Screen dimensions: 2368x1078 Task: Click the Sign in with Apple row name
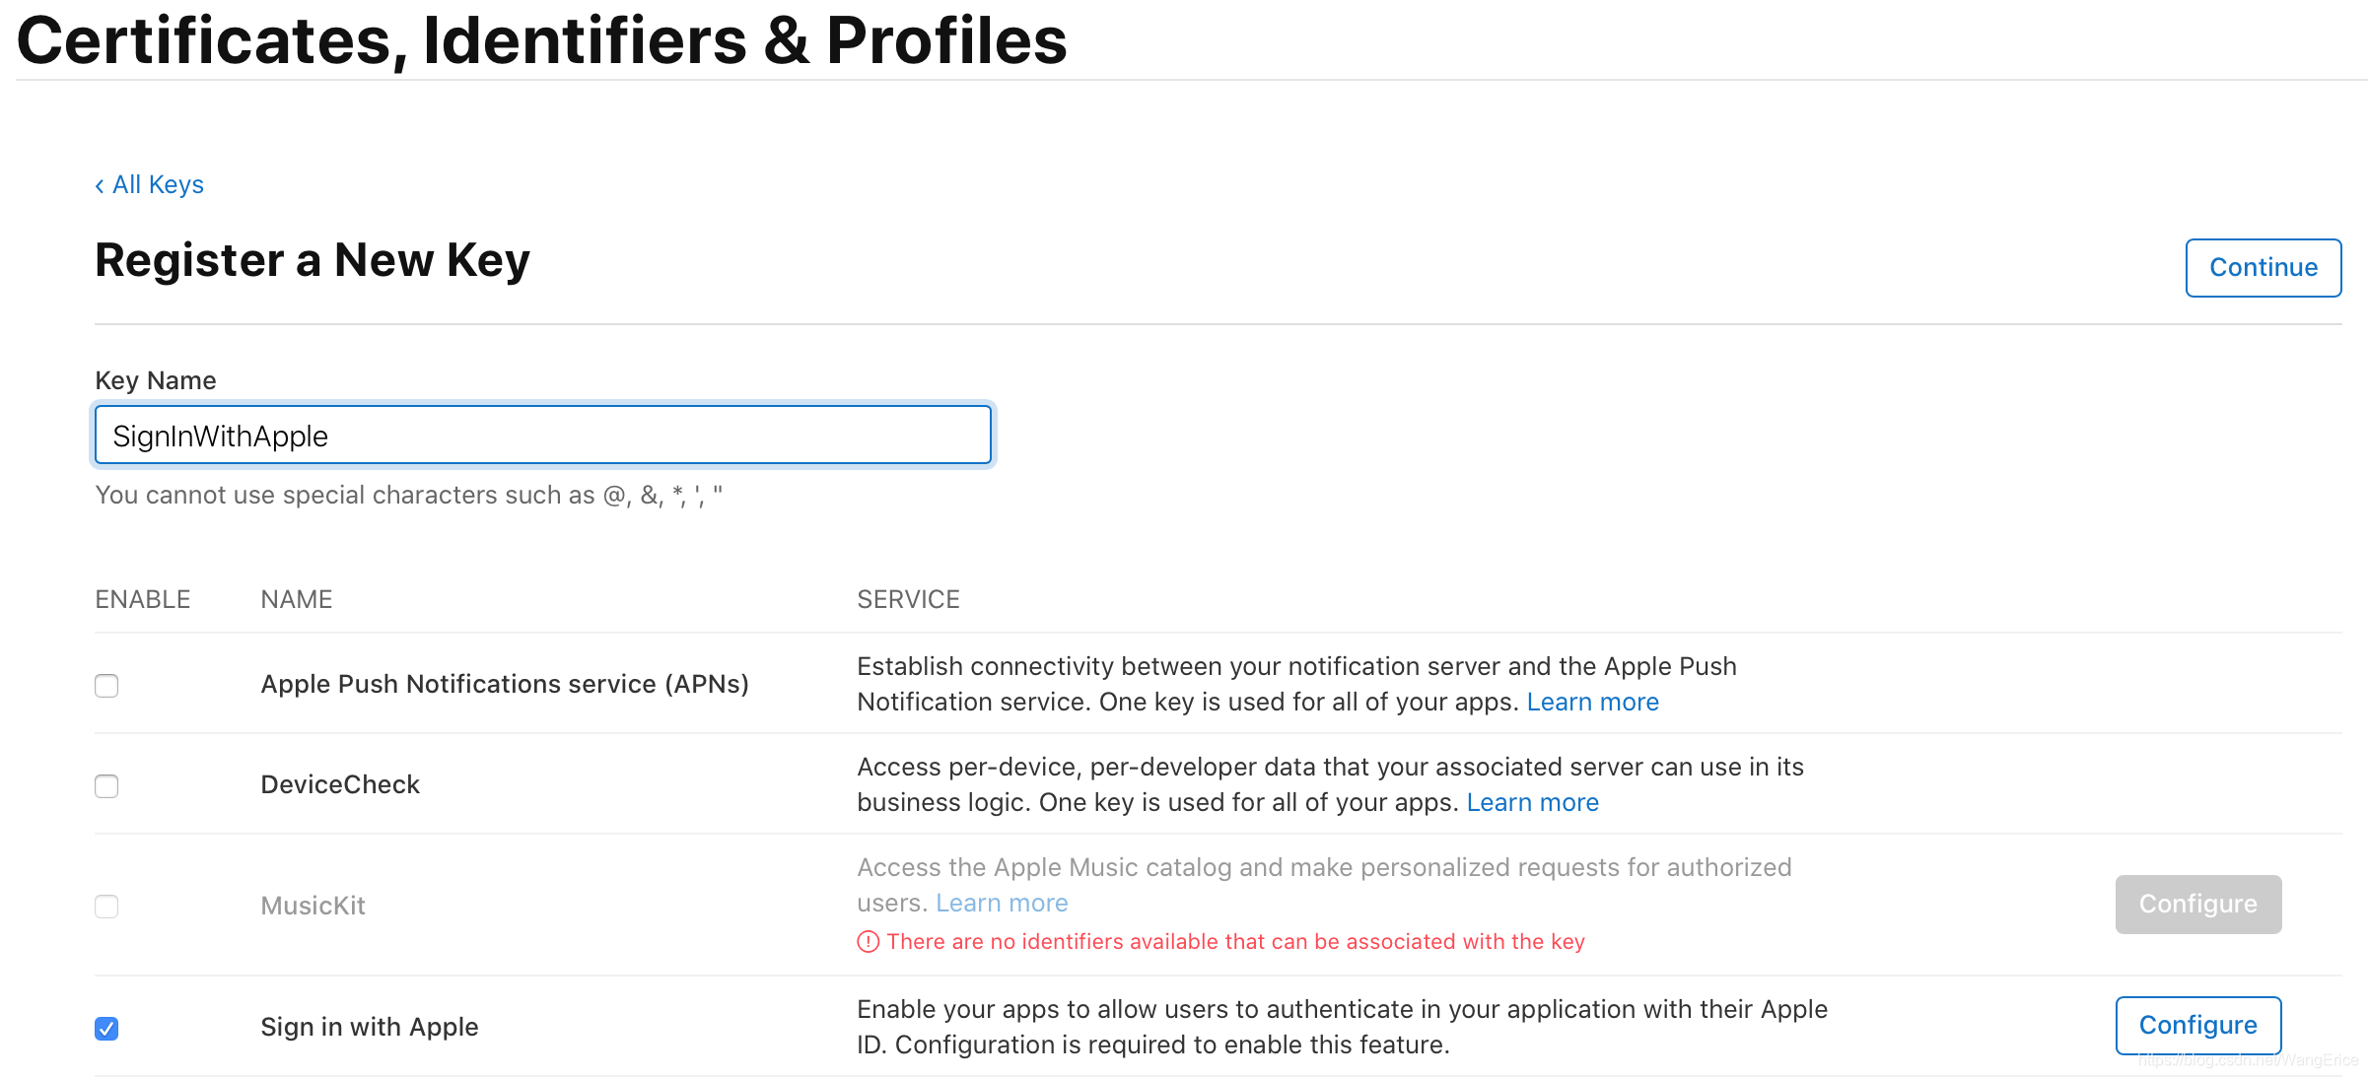coord(370,1027)
